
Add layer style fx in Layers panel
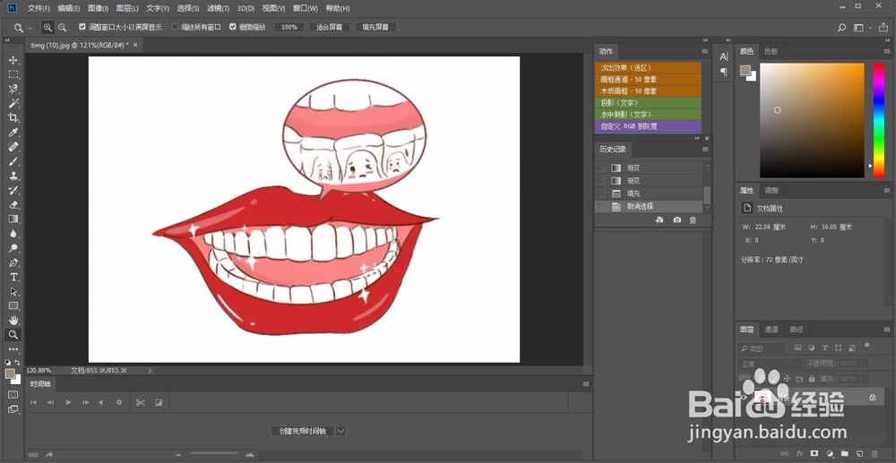(799, 453)
